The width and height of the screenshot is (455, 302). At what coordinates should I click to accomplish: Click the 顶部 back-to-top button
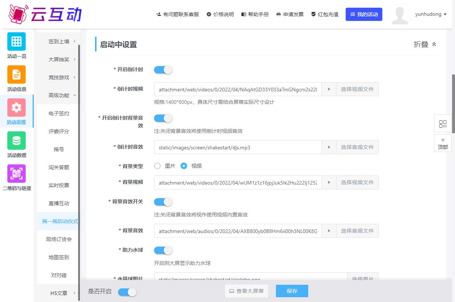(443, 143)
